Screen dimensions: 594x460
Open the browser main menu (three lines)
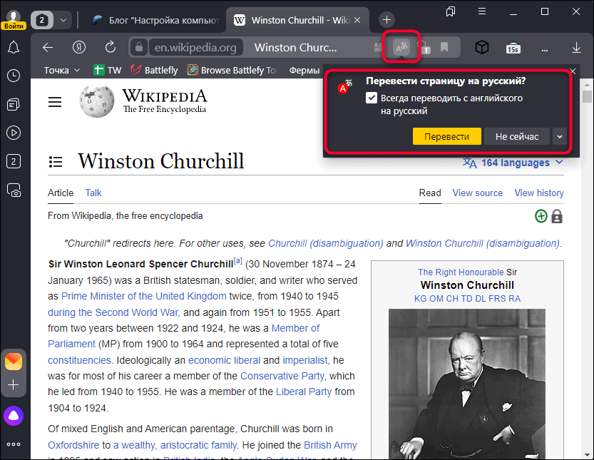pyautogui.click(x=482, y=11)
